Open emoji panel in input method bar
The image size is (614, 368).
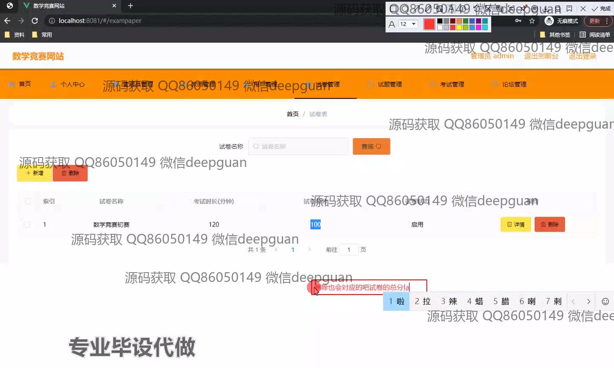pos(605,301)
